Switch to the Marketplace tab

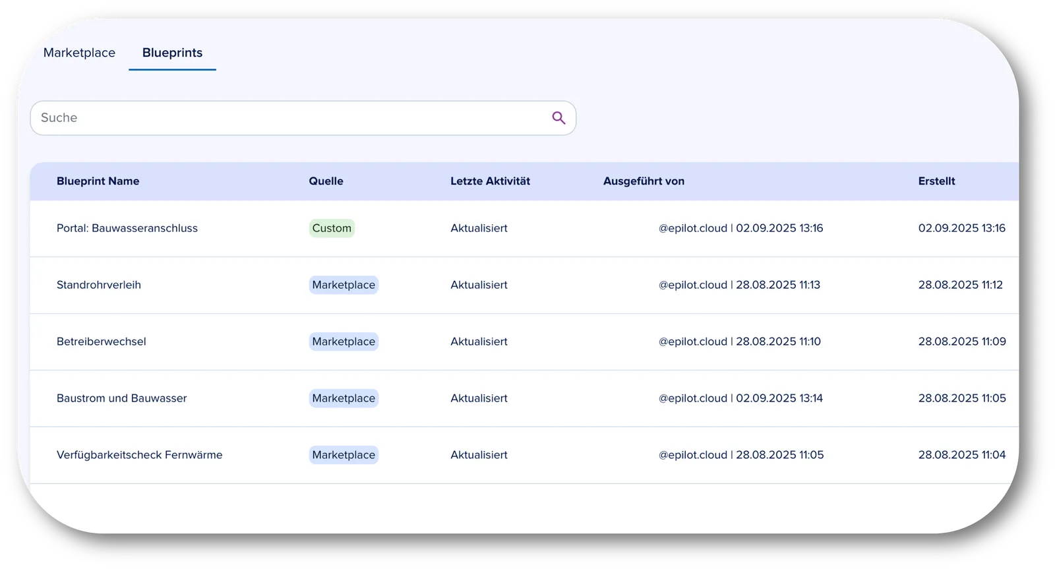[x=79, y=53]
